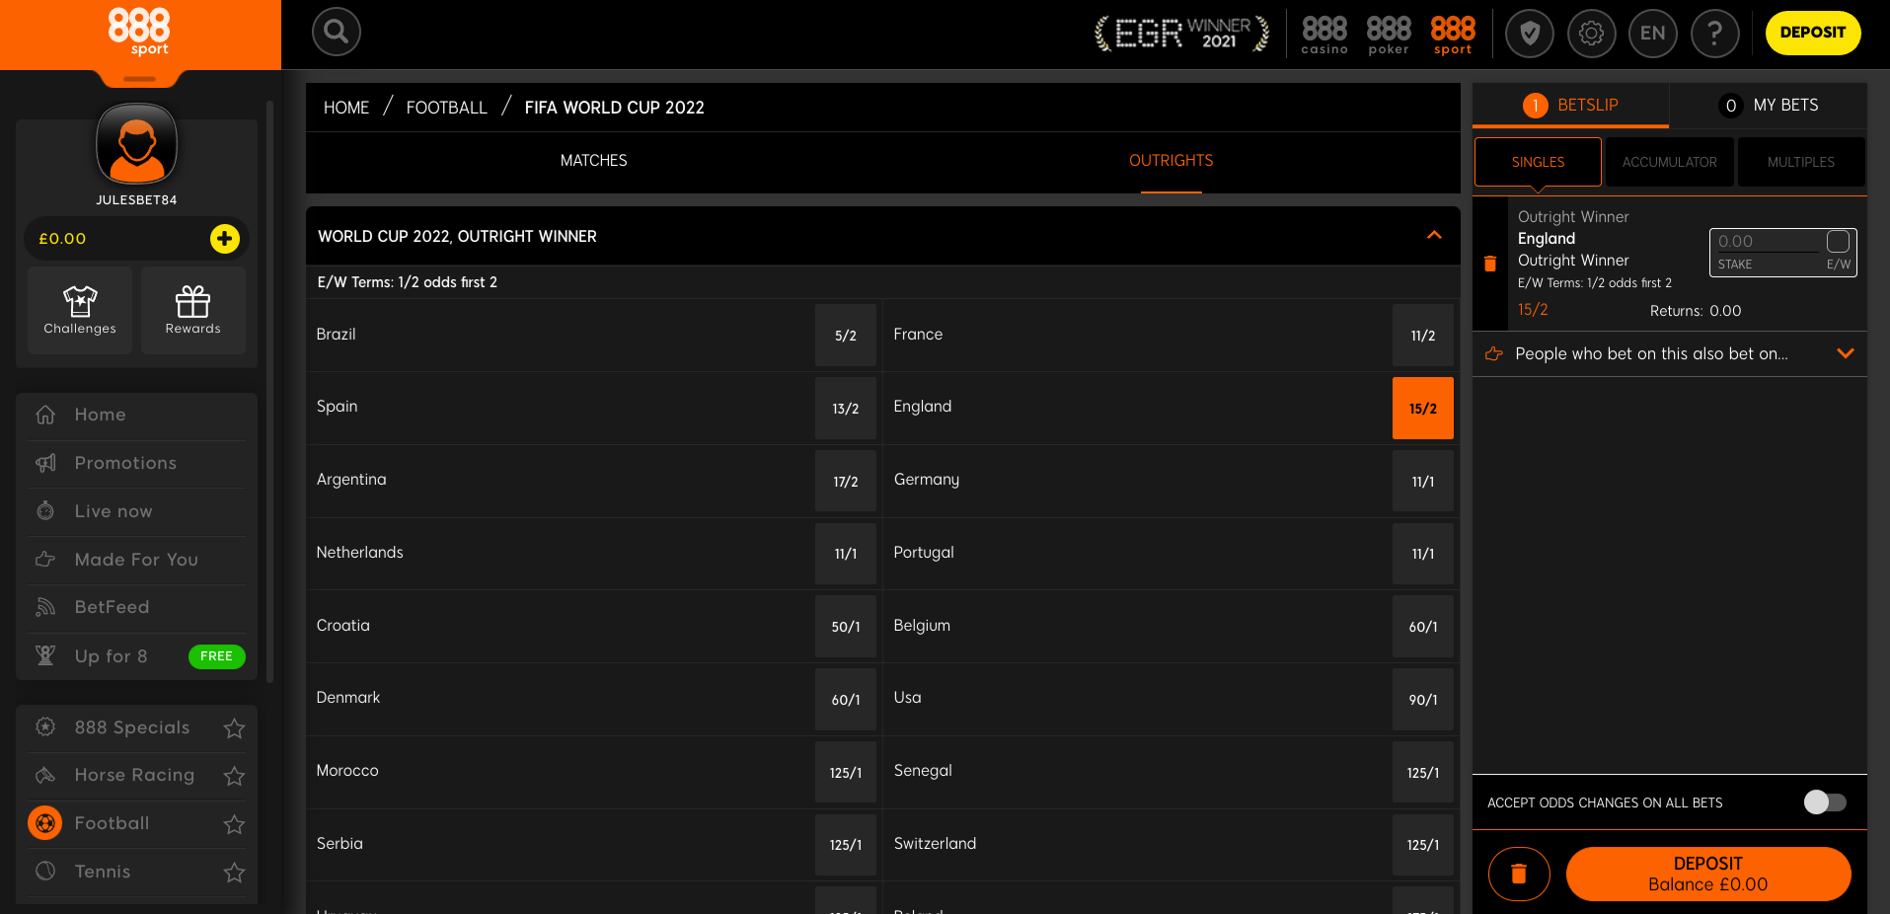Open Promotions in sidebar menu
Screen dimensions: 1890x914
(x=136, y=464)
